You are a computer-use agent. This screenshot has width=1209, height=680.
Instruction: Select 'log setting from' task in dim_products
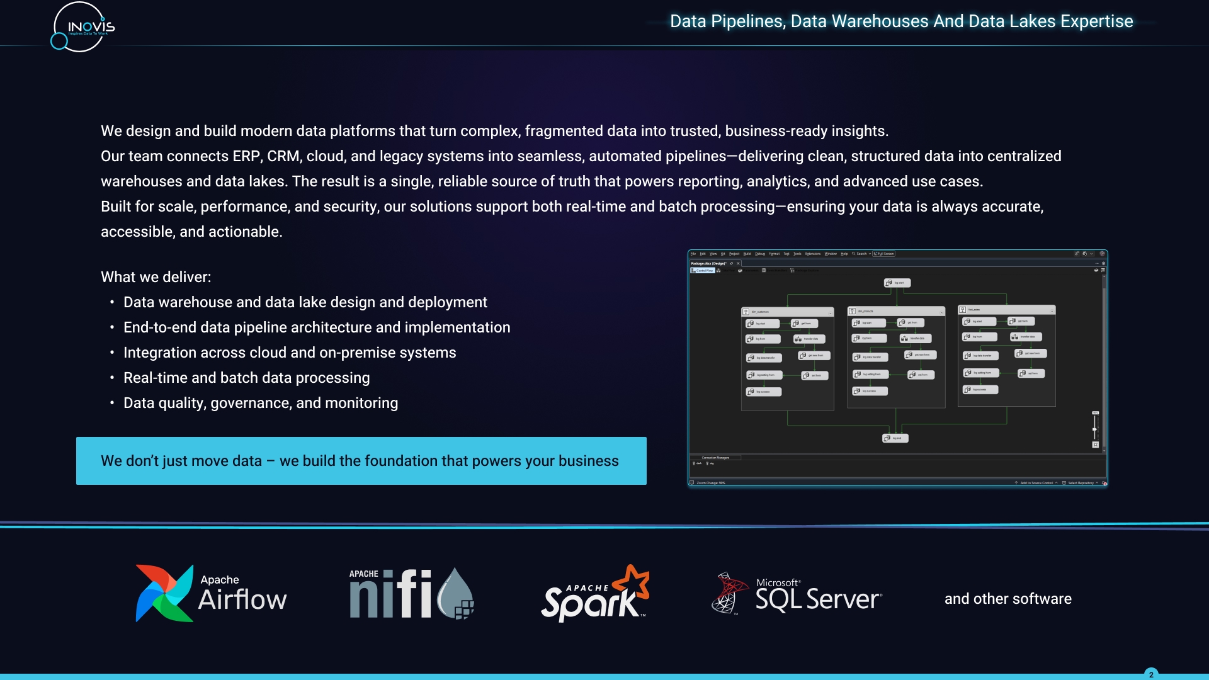[871, 374]
